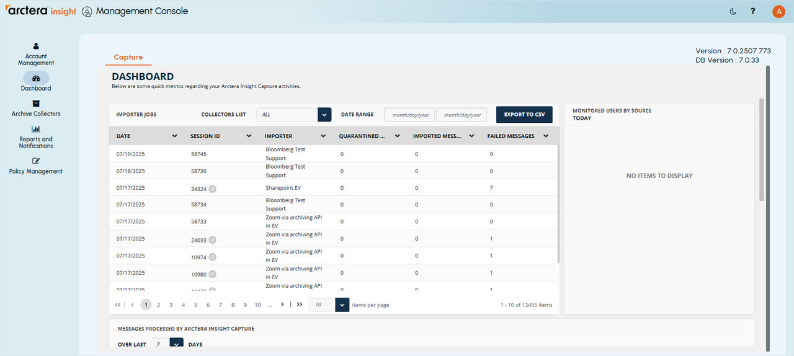Click session ID 58734

pyautogui.click(x=198, y=205)
